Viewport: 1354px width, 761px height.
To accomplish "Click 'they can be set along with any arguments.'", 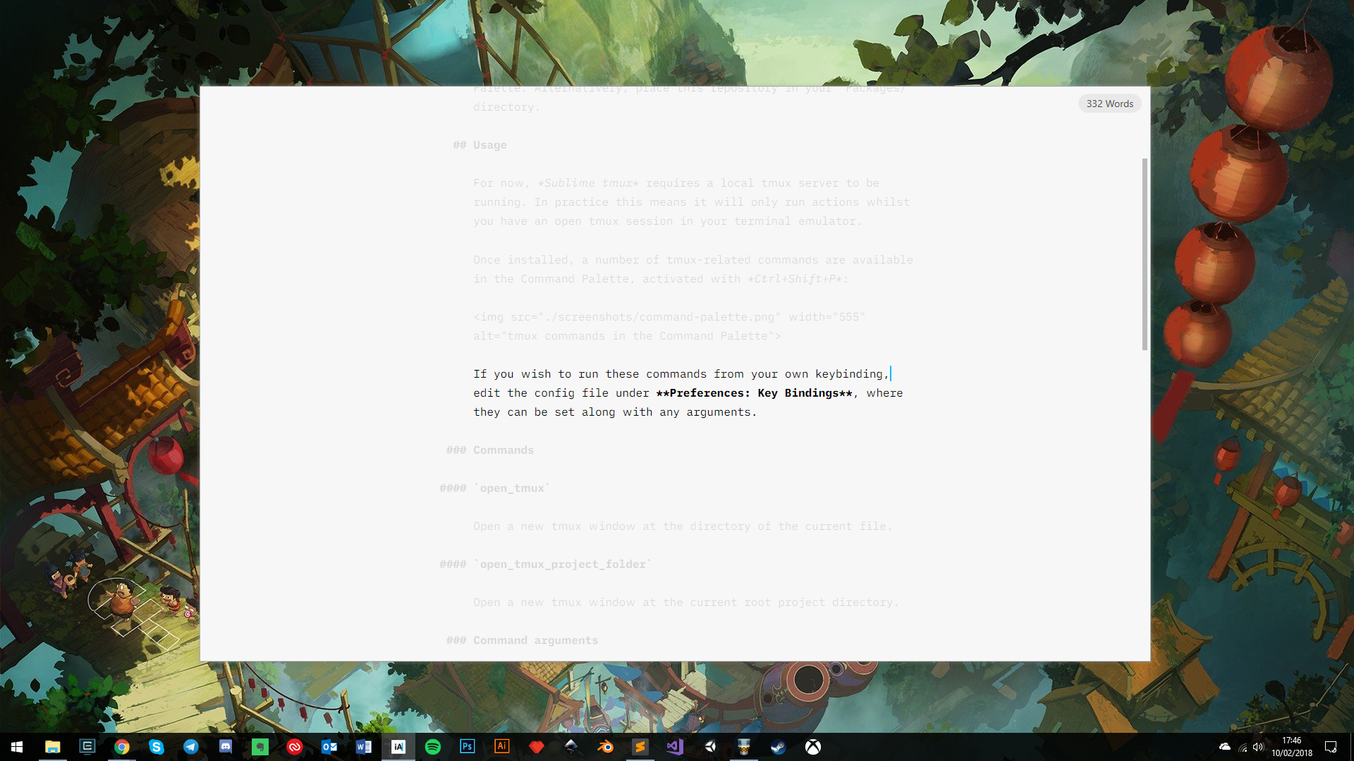I will pos(615,412).
